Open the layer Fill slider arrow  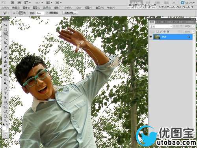193,32
